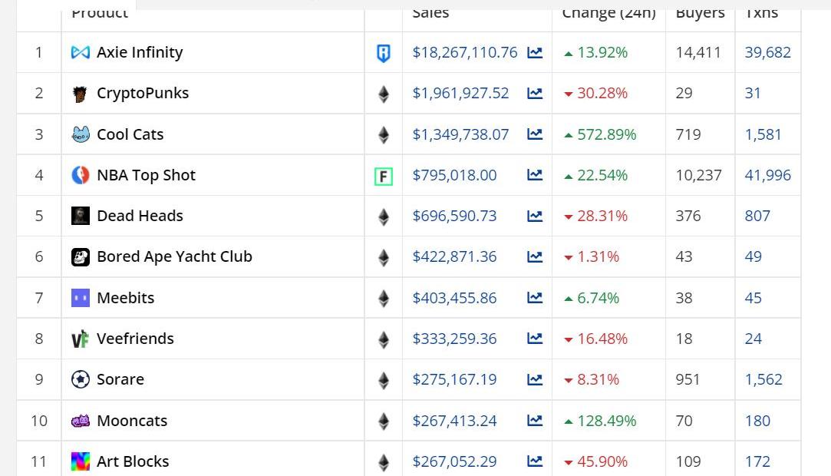This screenshot has height=476, width=831.
Task: Open the Bored Ape Yacht Club product name
Action: tap(174, 256)
